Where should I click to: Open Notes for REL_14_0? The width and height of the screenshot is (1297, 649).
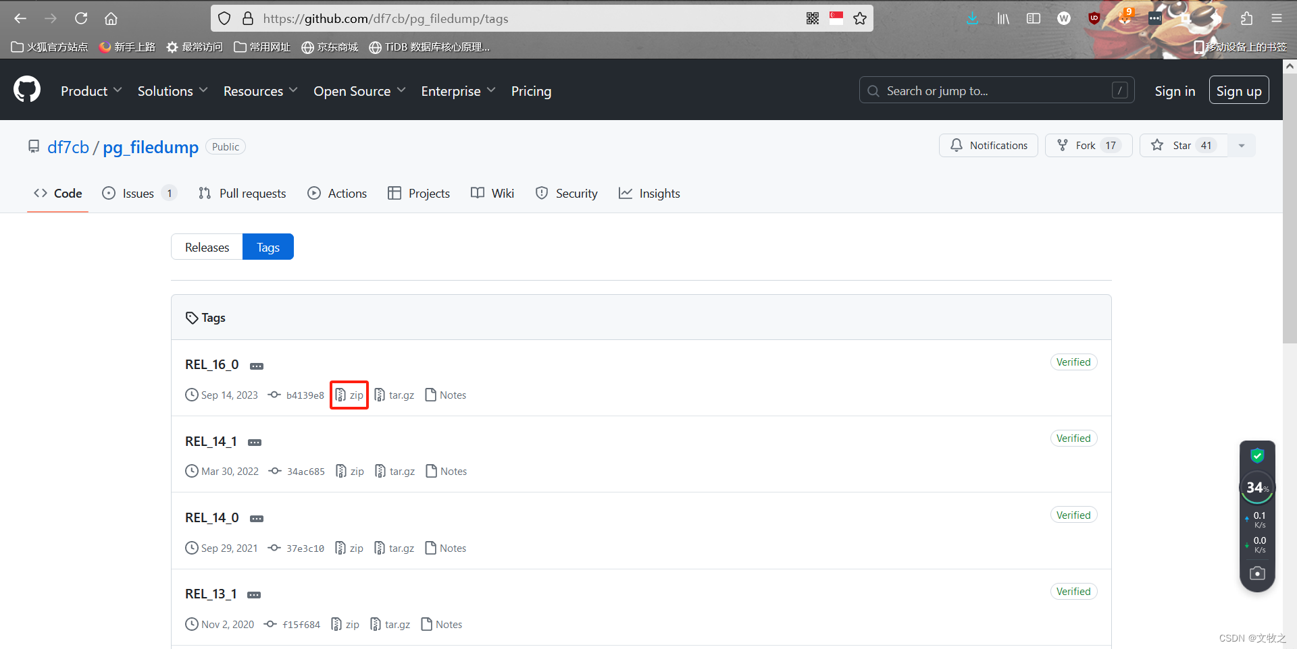click(x=446, y=548)
